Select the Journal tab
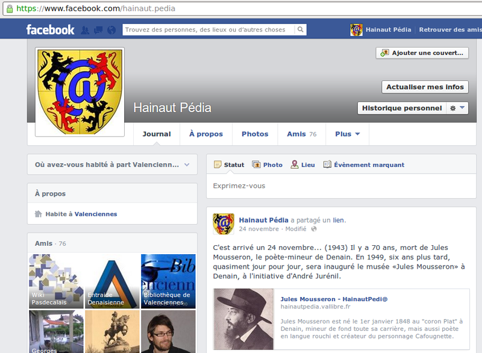Image resolution: width=482 pixels, height=353 pixels. click(156, 134)
